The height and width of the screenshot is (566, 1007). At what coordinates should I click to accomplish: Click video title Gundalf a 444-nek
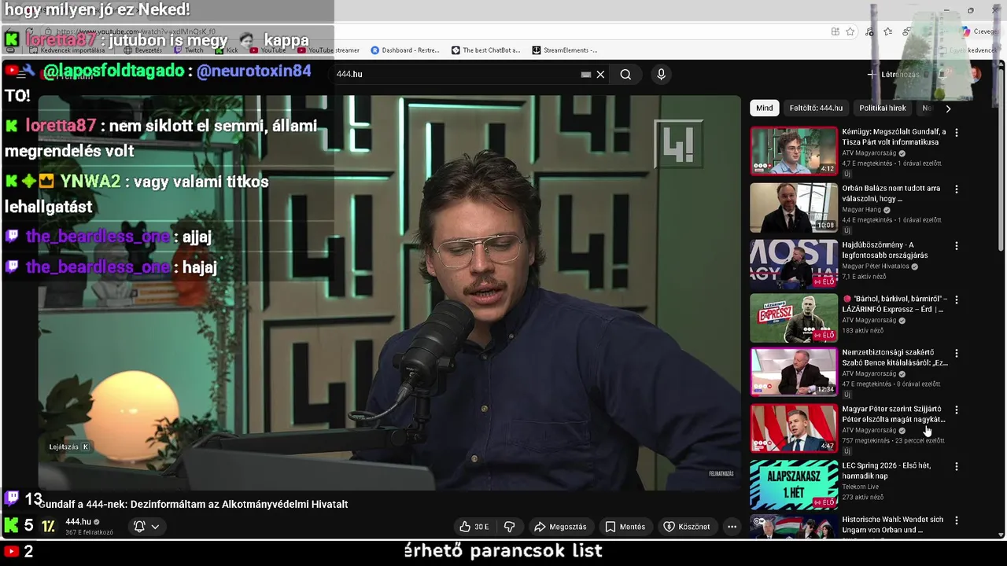tap(194, 504)
